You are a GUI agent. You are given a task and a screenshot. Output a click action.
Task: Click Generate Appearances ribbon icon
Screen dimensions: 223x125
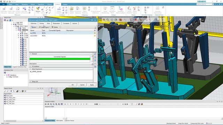157,10
